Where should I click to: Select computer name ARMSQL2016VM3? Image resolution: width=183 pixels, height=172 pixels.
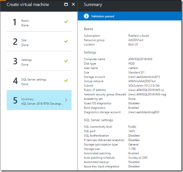tap(140, 59)
